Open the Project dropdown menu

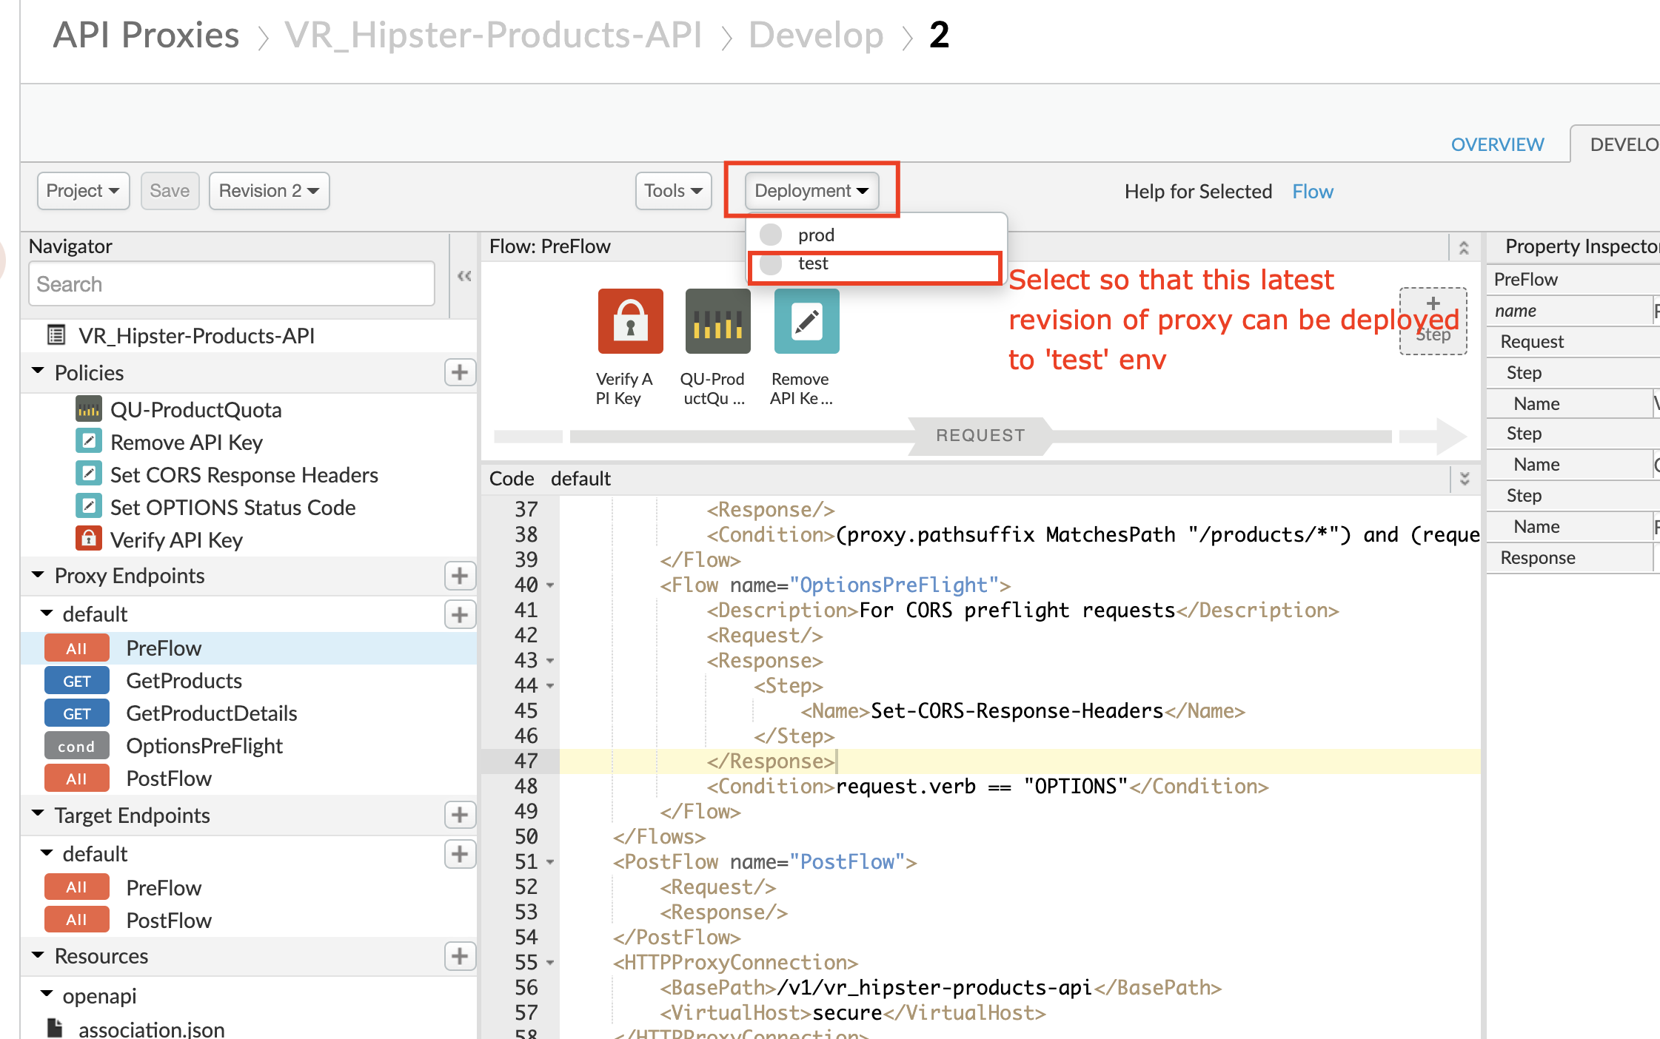click(84, 191)
